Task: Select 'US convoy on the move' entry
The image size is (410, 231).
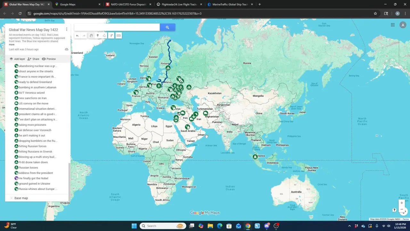Action: pos(34,103)
